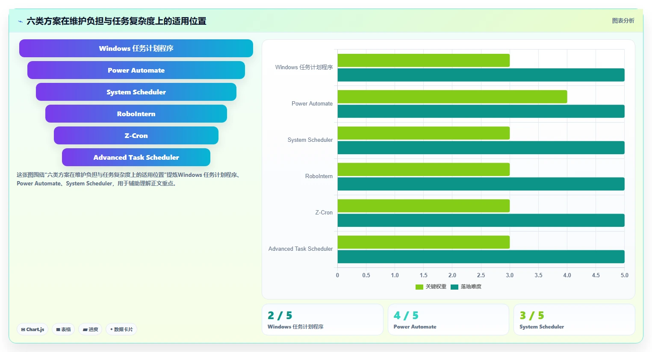
Task: Click the chart axis label Z-Cron
Action: click(x=324, y=212)
